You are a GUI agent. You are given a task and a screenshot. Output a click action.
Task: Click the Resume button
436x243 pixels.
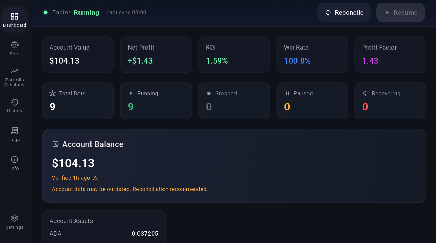401,12
